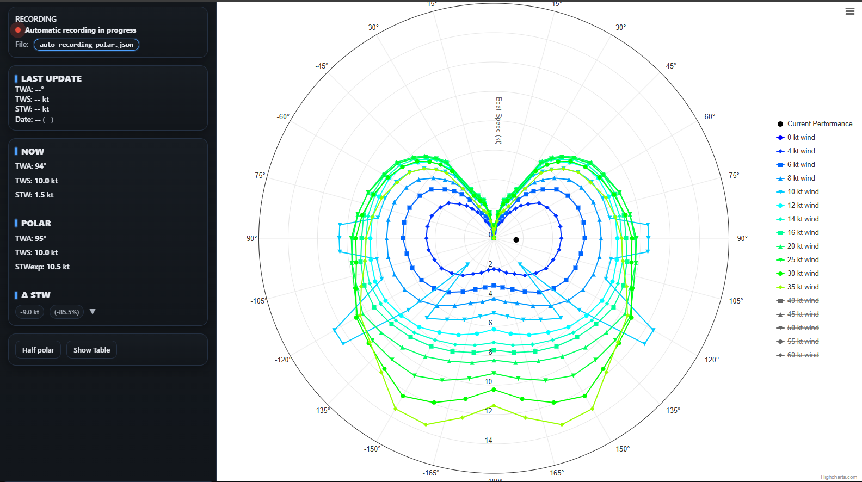
Task: Select the LAST UPDATE panel heading
Action: (51, 78)
